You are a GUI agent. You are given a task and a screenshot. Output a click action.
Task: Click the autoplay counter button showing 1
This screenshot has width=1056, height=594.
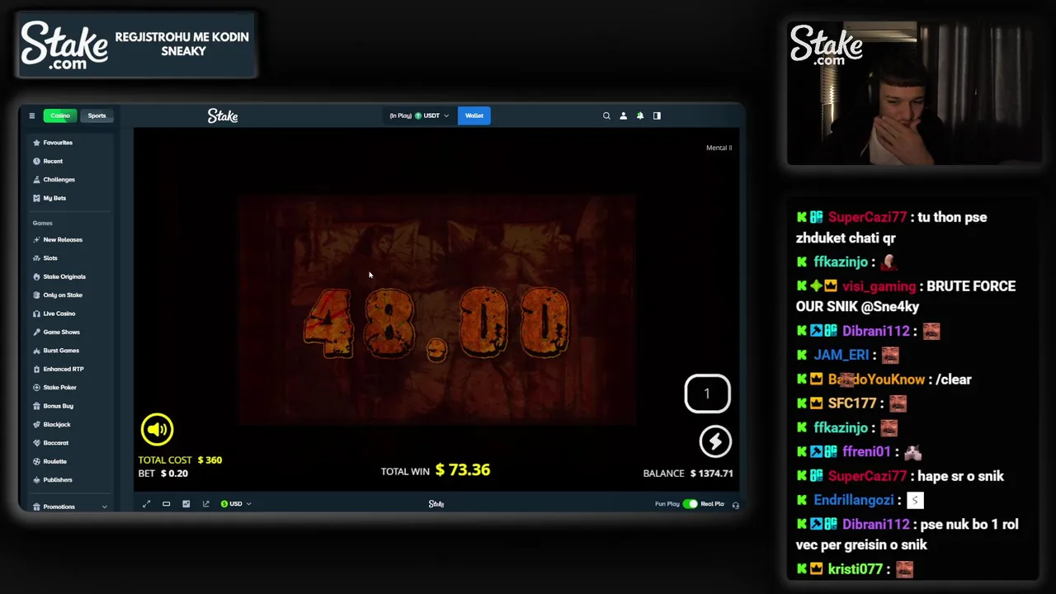707,394
